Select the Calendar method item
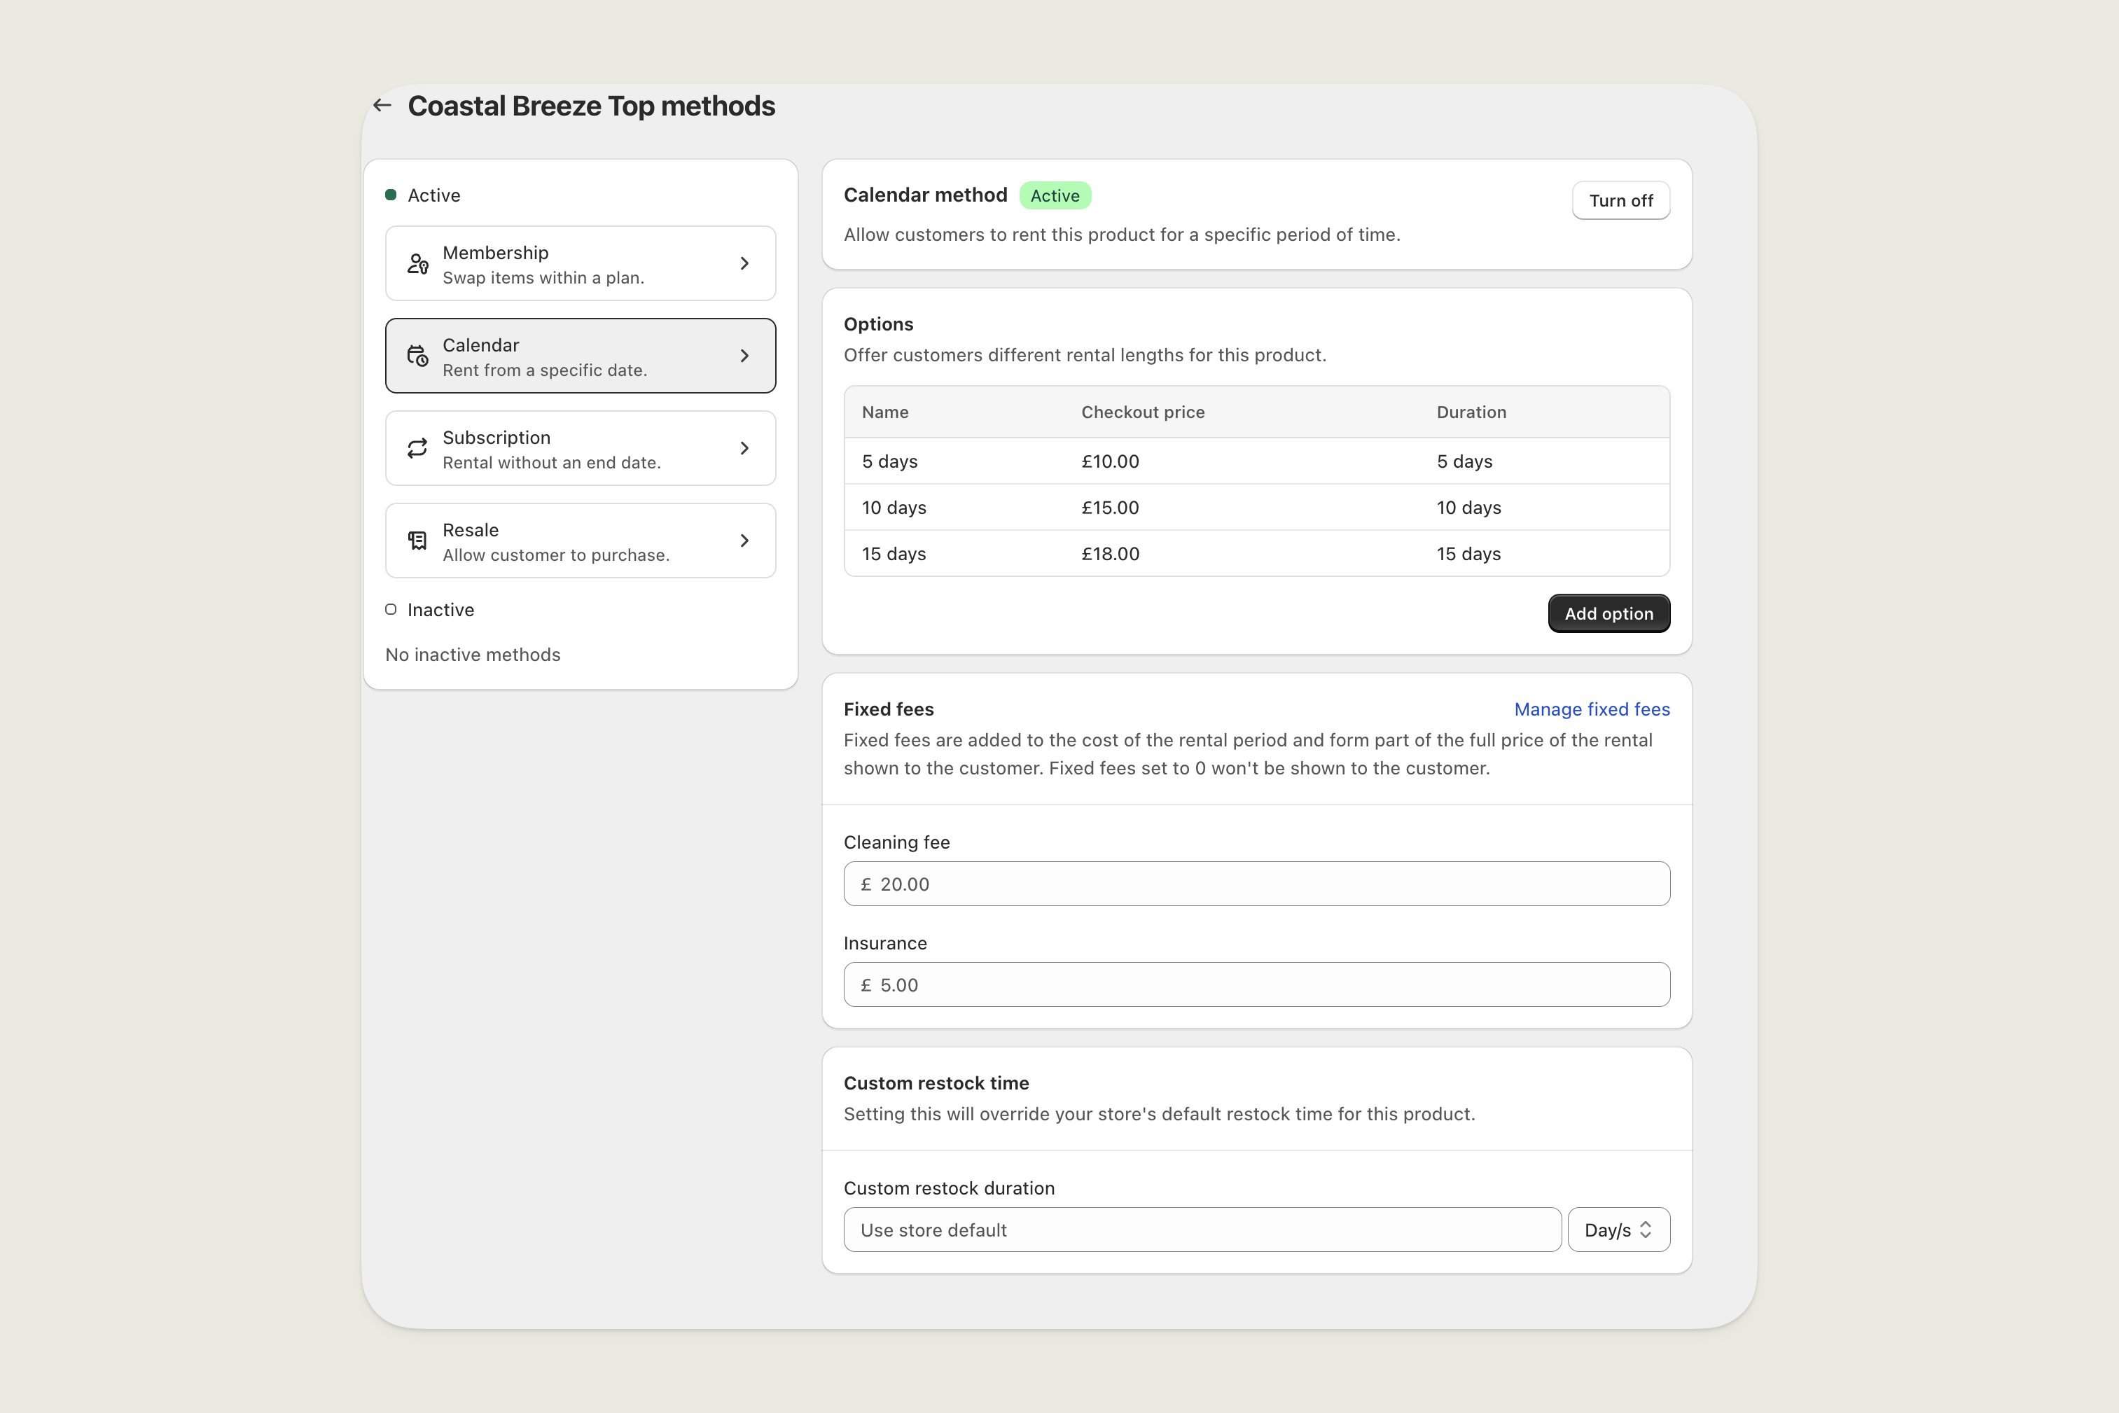 point(580,356)
